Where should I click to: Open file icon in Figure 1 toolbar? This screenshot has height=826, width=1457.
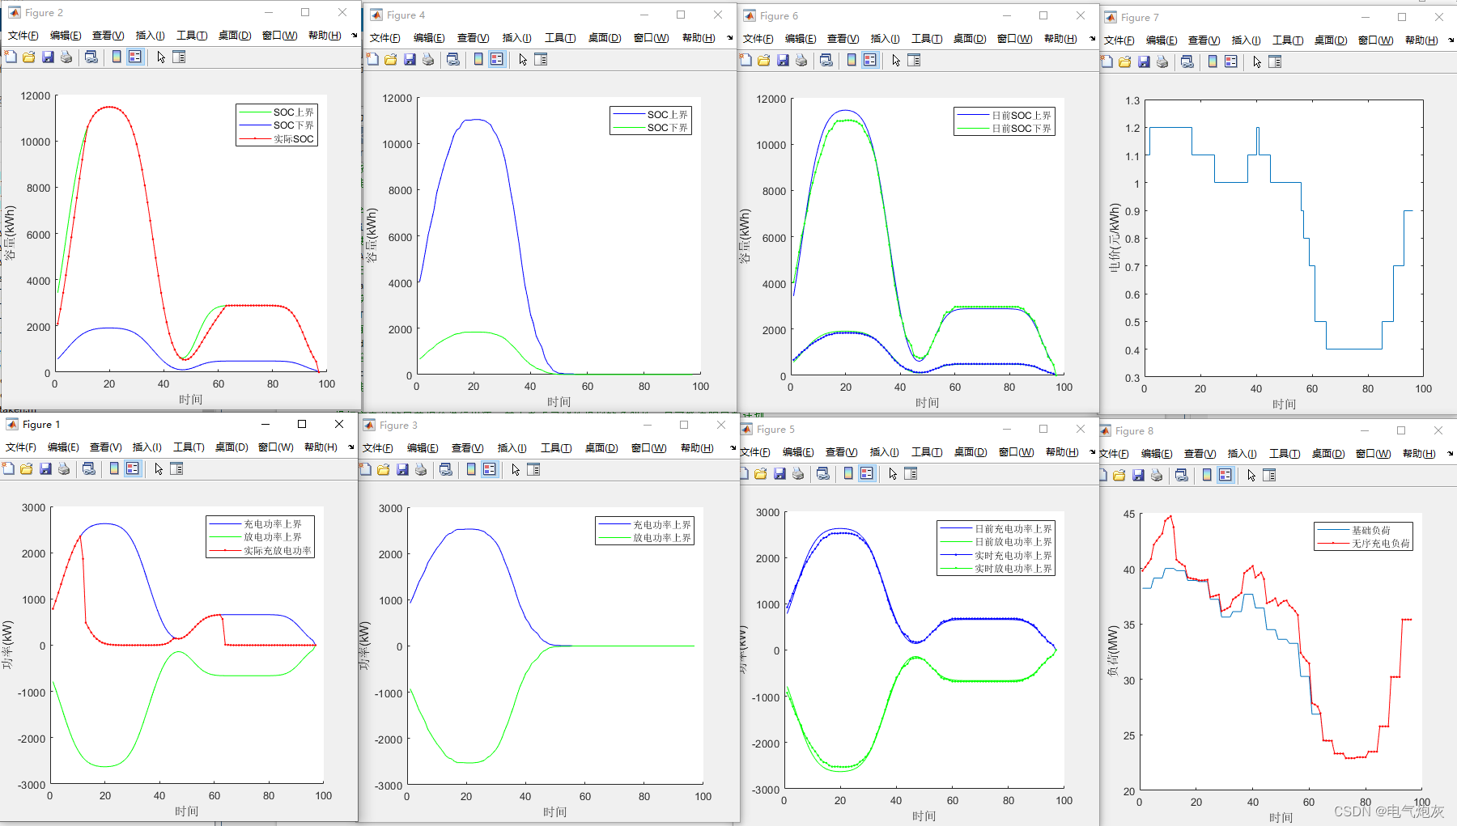point(27,468)
